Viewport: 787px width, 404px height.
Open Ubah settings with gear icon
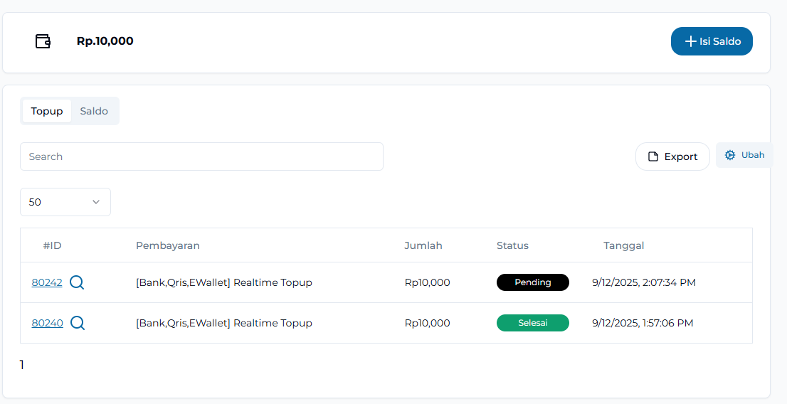pyautogui.click(x=744, y=155)
